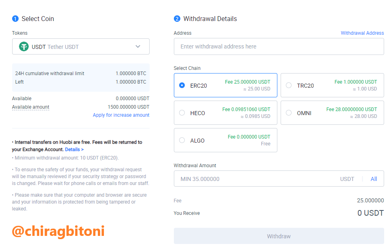Click the Fee 1.000000 USDT TRC20 text
The width and height of the screenshot is (391, 248).
click(355, 82)
